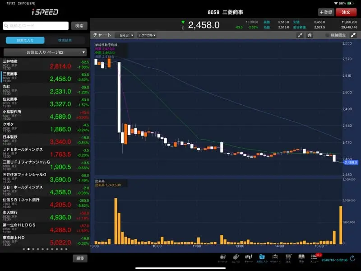This screenshot has width=361, height=271.
Task: Open the 5分足 timeframe dropdown
Action: click(125, 35)
